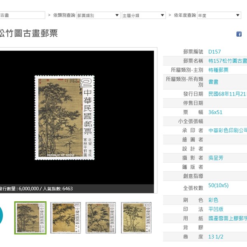Image resolution: width=247 pixels, height=247 pixels.
Task: Select the 8-dollar stamp thumbnail
Action: pyautogui.click(x=101, y=218)
